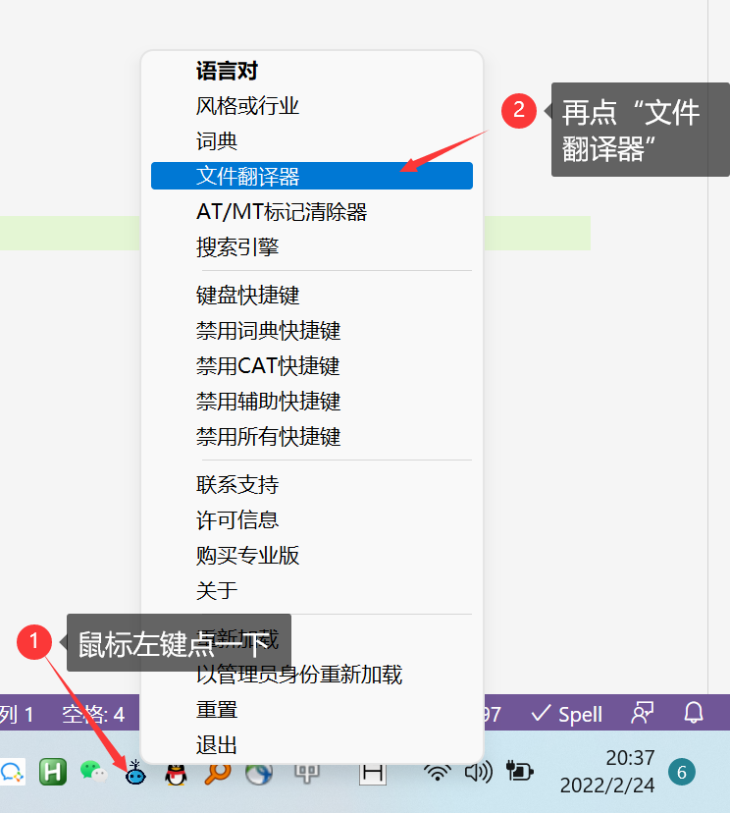Open 语言对 menu entry
Image resolution: width=730 pixels, height=813 pixels.
coord(227,71)
